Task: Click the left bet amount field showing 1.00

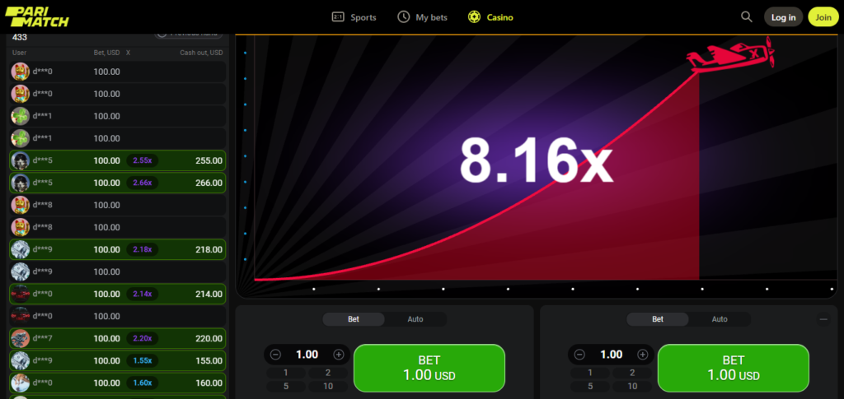Action: pyautogui.click(x=307, y=355)
